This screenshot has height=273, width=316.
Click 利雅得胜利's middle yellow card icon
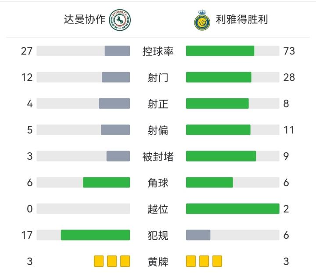[x=204, y=262]
